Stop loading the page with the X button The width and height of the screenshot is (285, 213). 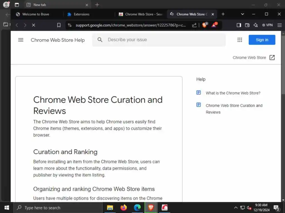pyautogui.click(x=33, y=25)
